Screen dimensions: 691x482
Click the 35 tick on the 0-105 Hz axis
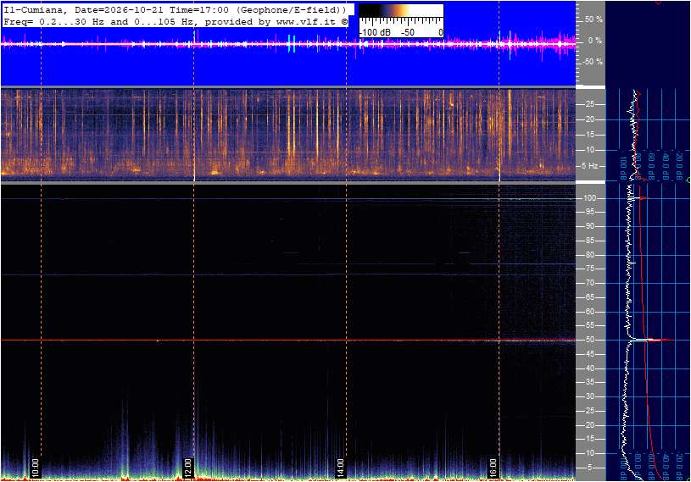[x=589, y=383]
